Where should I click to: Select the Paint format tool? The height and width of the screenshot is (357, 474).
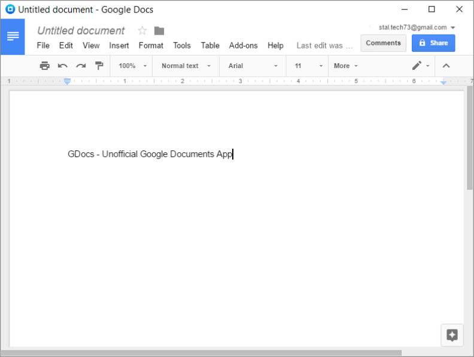99,66
